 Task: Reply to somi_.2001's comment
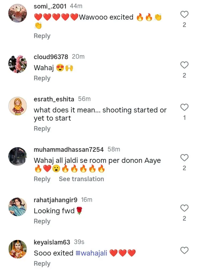point(42,36)
